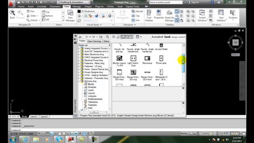Viewport: 254px width, 143px height.
Task: Open the Manage ribbon tab
Action: [x=77, y=6]
